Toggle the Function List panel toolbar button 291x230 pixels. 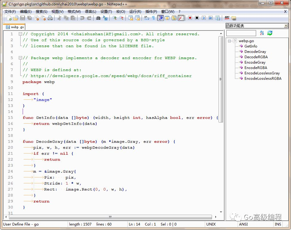(181, 18)
